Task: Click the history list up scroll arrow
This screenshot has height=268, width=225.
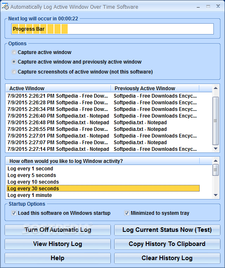Action: coord(215,88)
